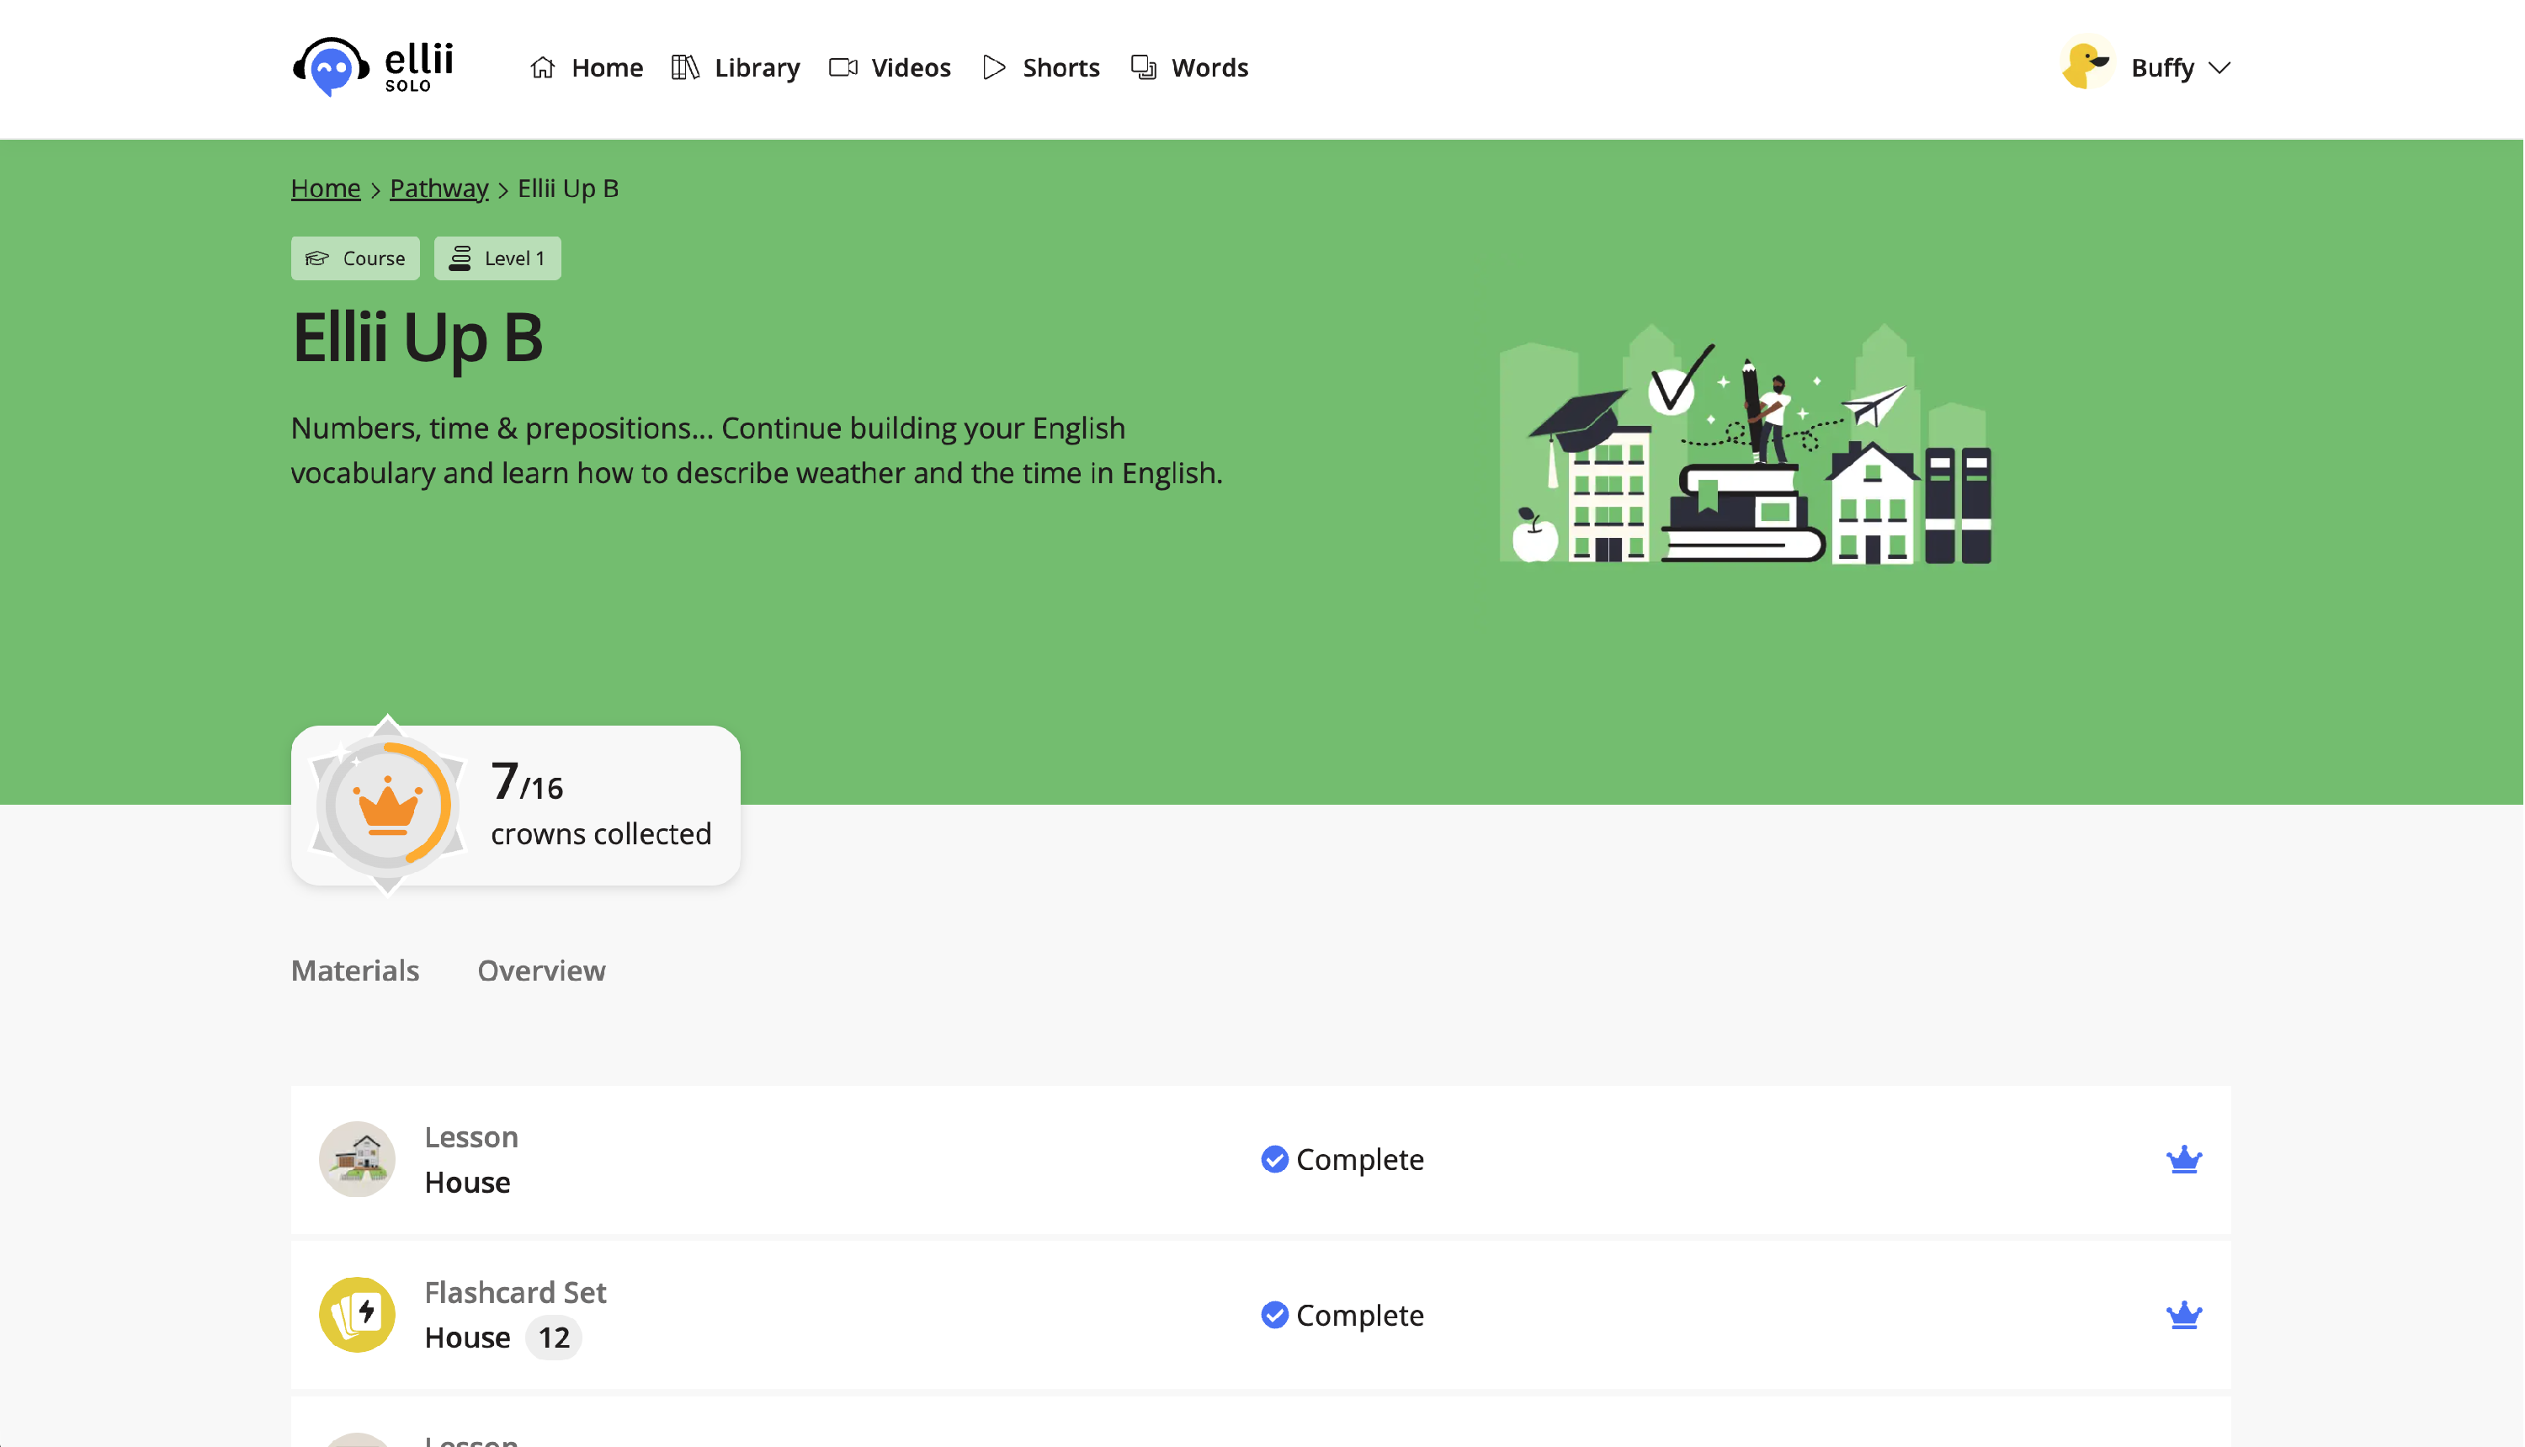Click the House lesson Complete checkmark
This screenshot has width=2525, height=1447.
pyautogui.click(x=1275, y=1160)
